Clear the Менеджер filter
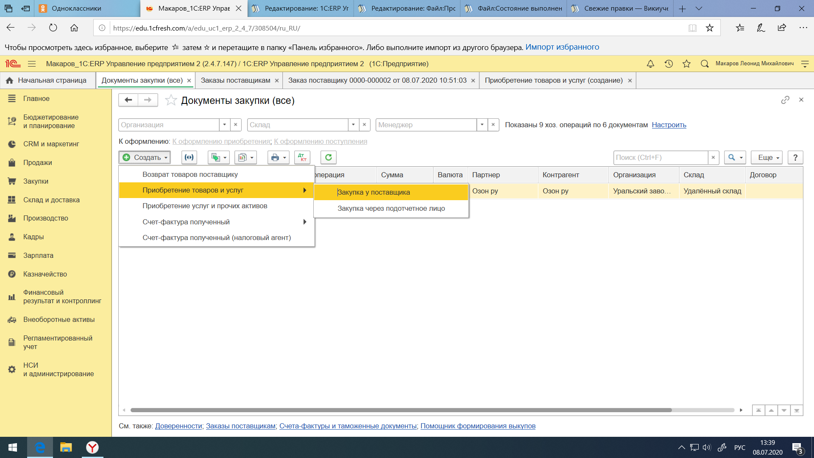814x458 pixels. [493, 125]
